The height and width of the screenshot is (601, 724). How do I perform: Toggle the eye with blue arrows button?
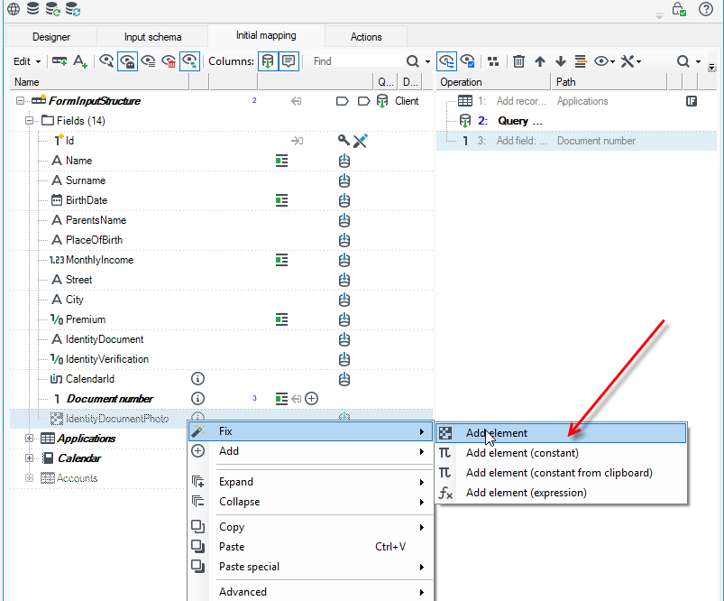189,61
